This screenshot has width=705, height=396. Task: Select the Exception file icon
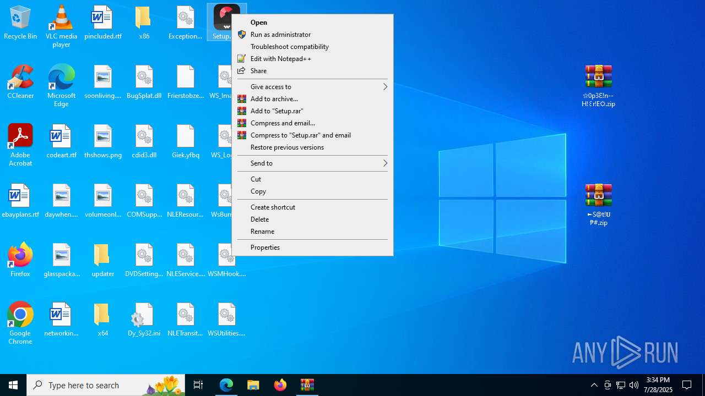point(186,23)
